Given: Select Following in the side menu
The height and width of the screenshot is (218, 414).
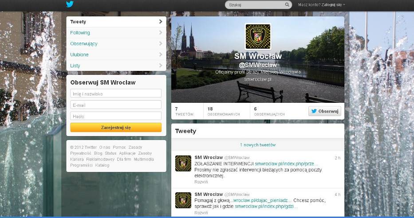Looking at the screenshot, I should click(116, 33).
